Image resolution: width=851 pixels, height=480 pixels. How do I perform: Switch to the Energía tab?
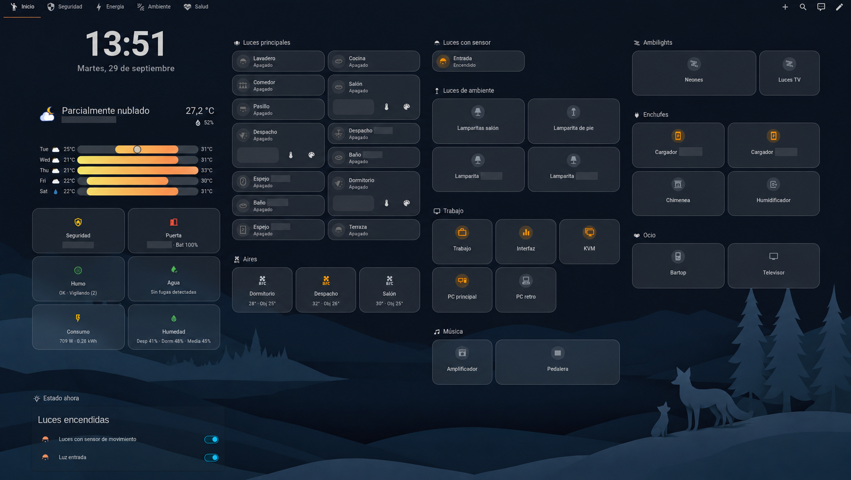coord(110,7)
